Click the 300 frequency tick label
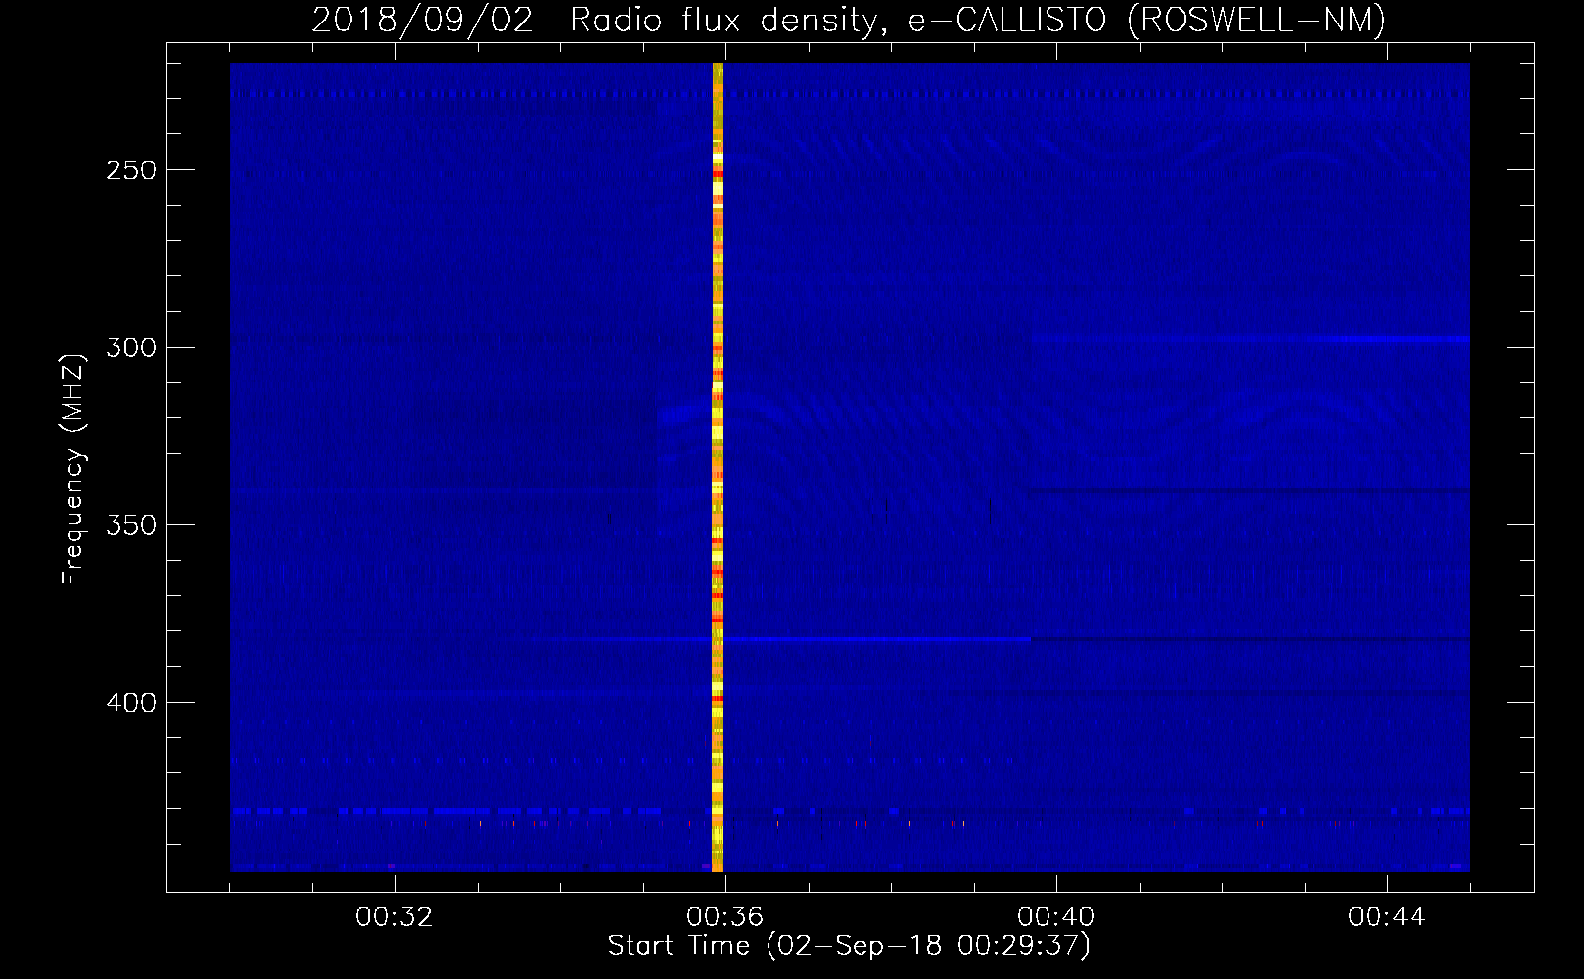The height and width of the screenshot is (979, 1584). point(131,348)
